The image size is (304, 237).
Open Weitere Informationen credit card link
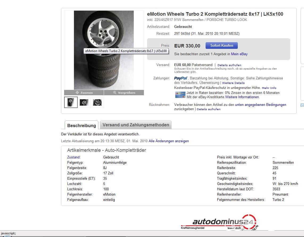242,97
